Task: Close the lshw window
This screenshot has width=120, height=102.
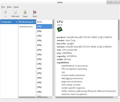Action: pos(118,2)
